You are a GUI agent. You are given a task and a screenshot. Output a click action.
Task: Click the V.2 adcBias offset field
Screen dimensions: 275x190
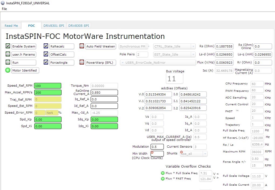158,108
